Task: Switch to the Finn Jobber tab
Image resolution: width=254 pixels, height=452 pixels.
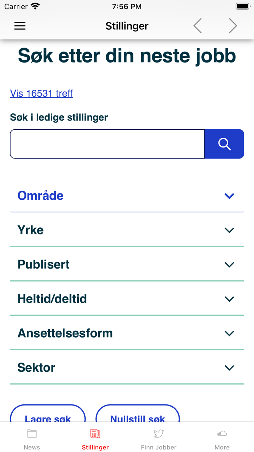Action: 159,438
